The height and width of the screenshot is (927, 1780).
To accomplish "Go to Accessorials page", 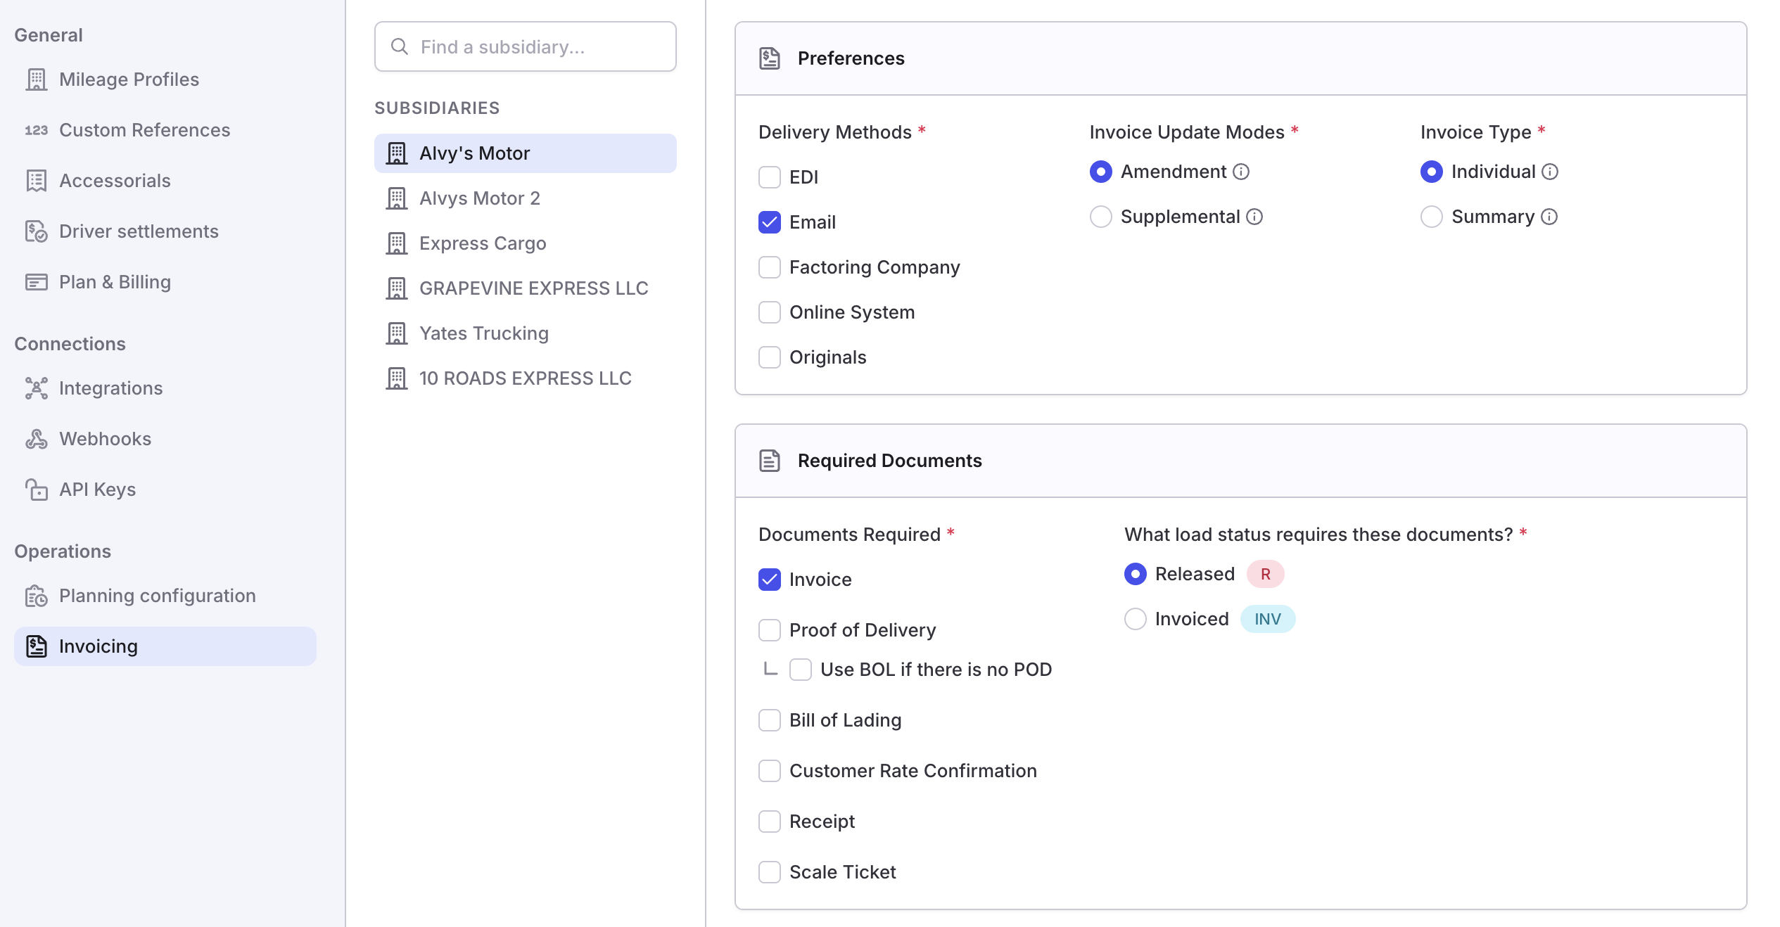I will click(x=165, y=181).
